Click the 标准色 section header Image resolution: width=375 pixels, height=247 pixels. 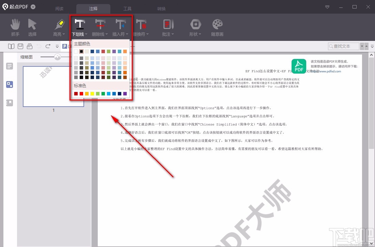point(80,86)
